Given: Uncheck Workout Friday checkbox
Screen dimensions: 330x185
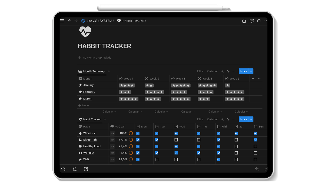Looking at the screenshot, I should tap(219, 153).
